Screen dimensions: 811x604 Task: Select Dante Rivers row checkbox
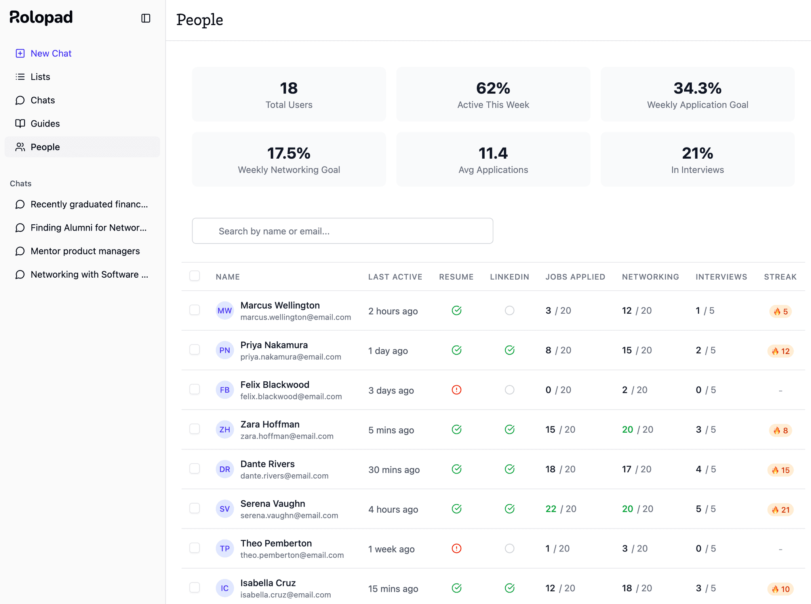click(194, 469)
